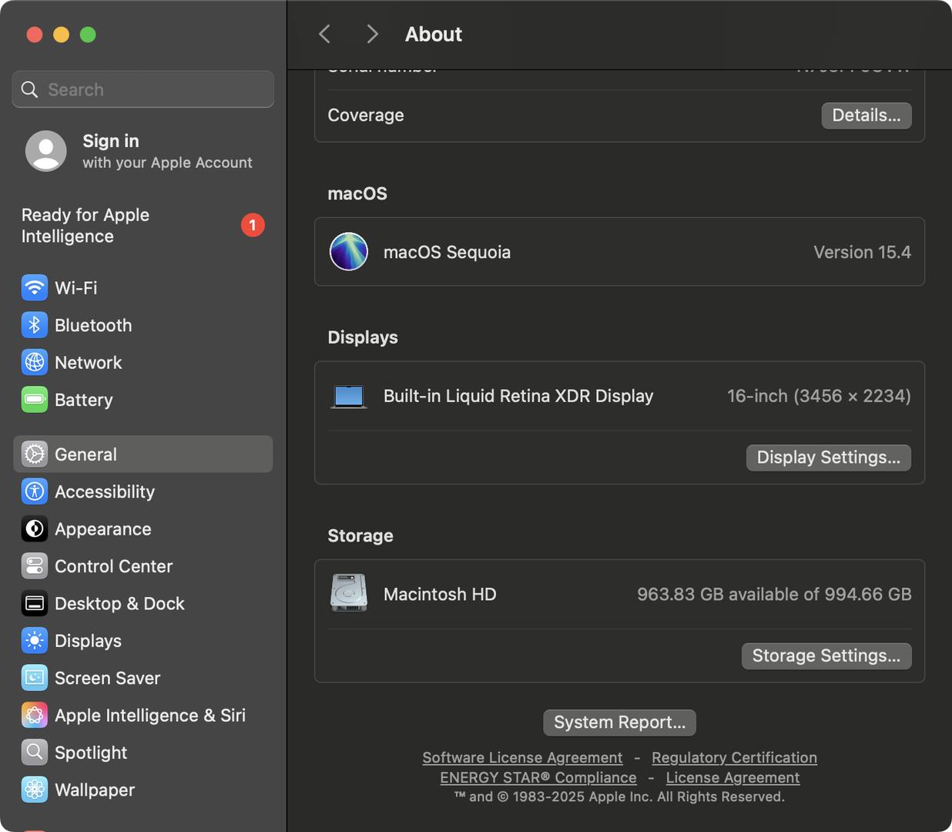952x832 pixels.
Task: Select General label in sidebar
Action: pos(85,455)
